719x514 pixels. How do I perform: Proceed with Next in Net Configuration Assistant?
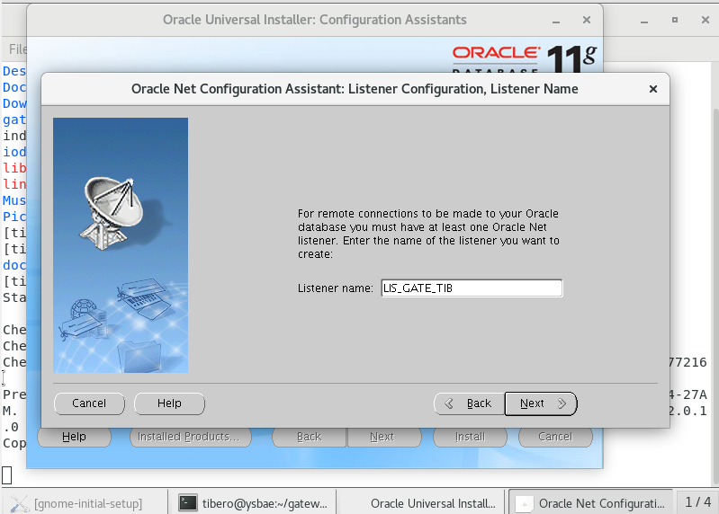[x=541, y=403]
